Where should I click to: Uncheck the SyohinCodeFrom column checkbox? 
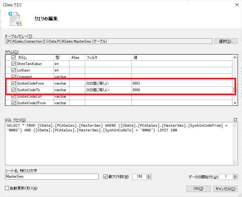point(14,83)
